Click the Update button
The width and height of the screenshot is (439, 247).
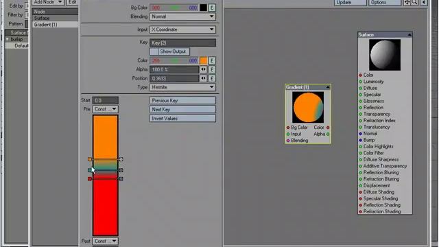(x=350, y=3)
